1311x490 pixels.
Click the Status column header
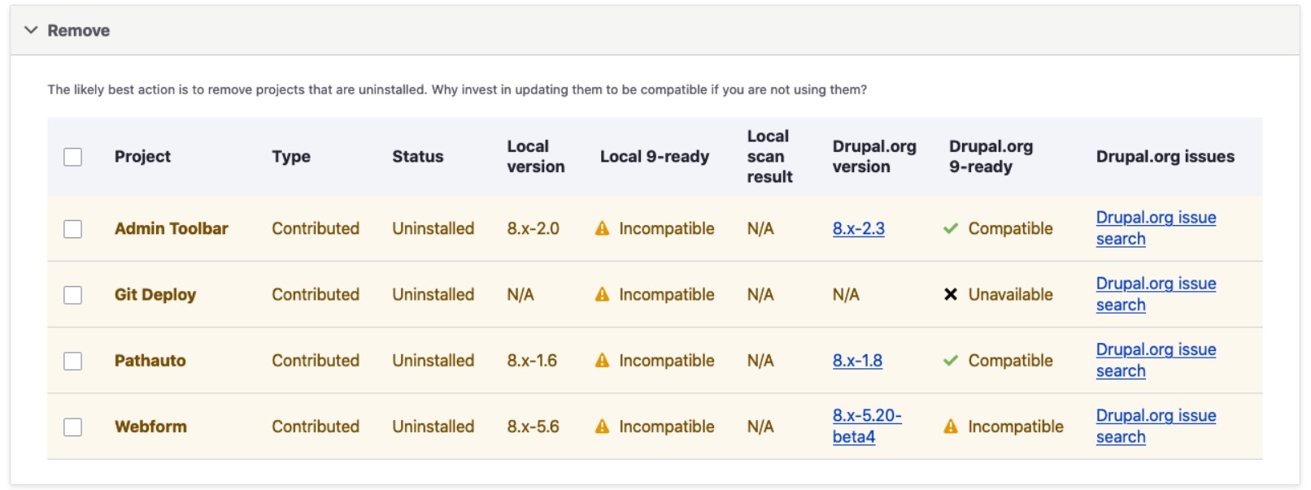point(418,156)
